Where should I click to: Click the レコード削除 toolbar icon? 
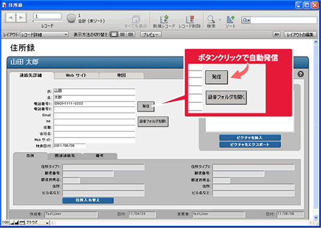click(190, 19)
